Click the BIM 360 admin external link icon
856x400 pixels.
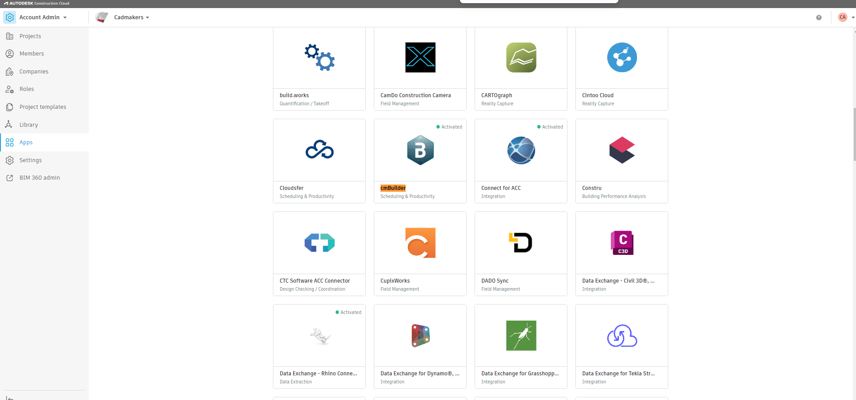click(x=9, y=178)
